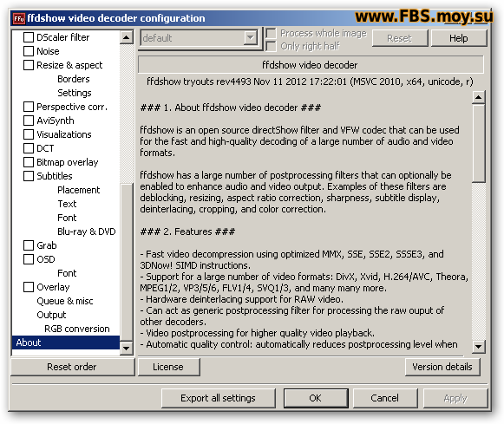
Task: Click the Apply button
Action: [455, 398]
